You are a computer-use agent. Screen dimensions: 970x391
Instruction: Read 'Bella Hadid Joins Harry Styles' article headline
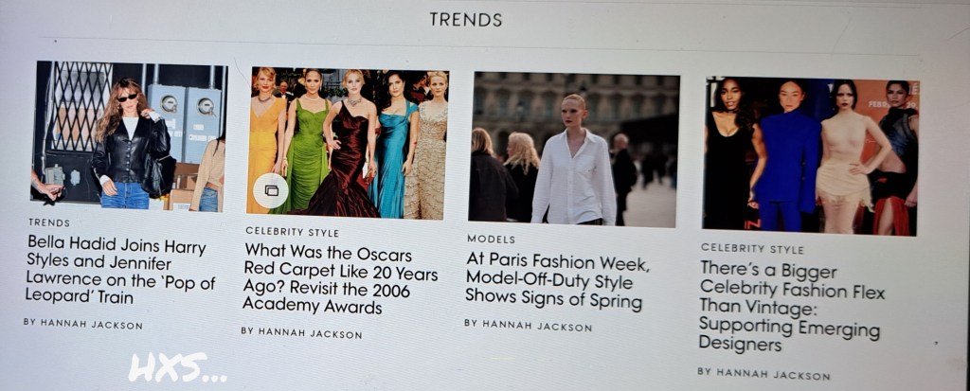[x=119, y=271]
